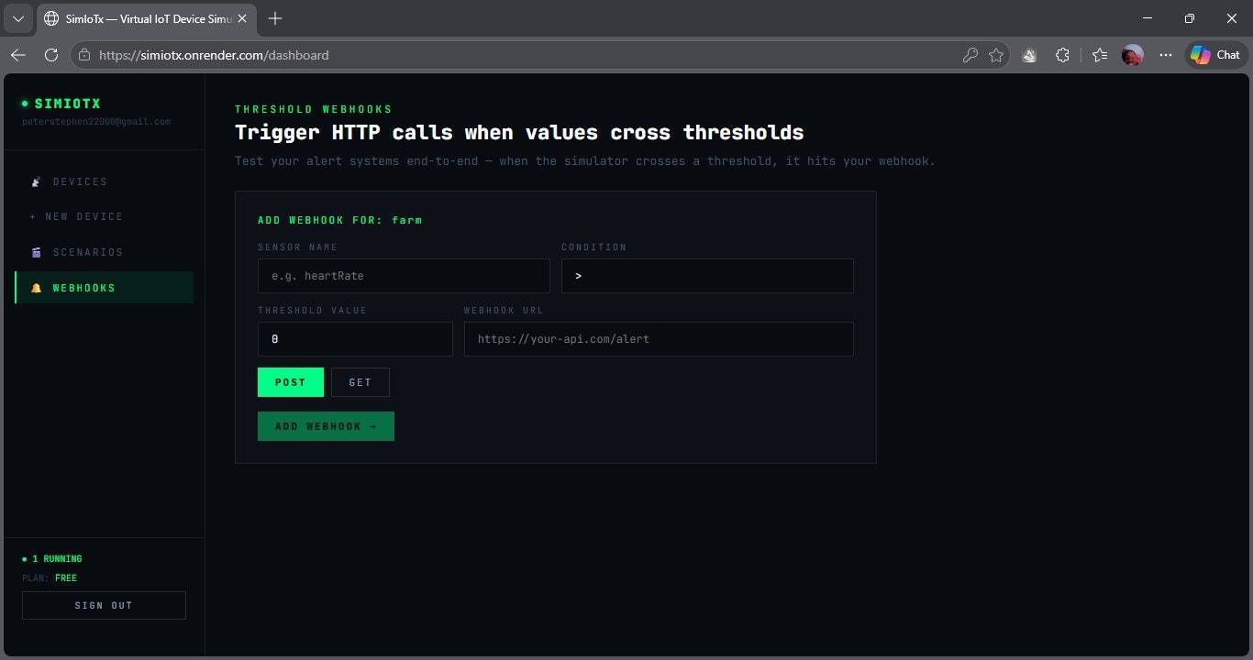Close the SimIoTx browser tab
1253x660 pixels.
(243, 18)
